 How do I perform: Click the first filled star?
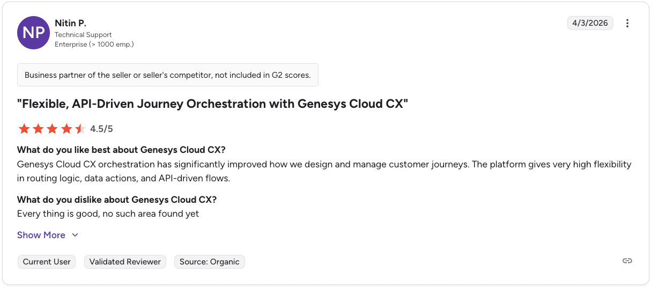coord(24,129)
